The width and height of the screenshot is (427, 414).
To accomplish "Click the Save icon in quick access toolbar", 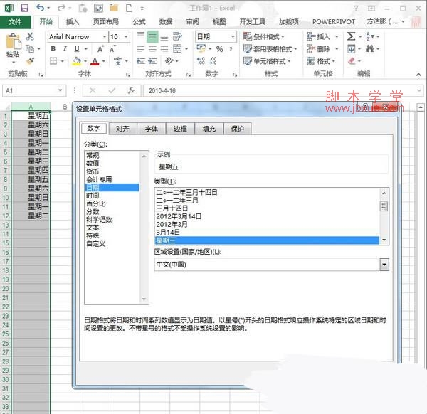I will click(24, 8).
